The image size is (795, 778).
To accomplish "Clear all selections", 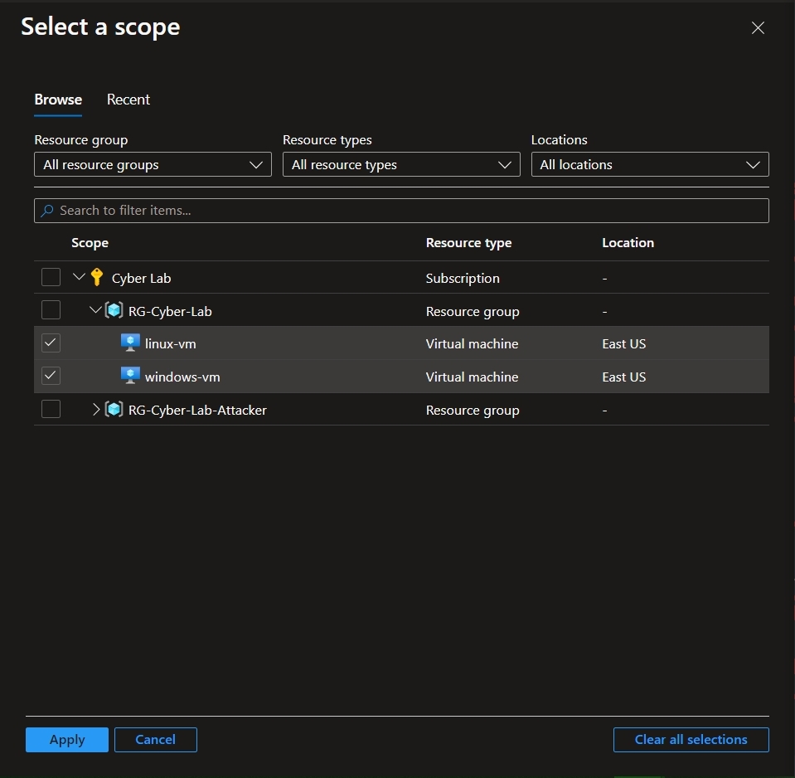I will pos(691,740).
